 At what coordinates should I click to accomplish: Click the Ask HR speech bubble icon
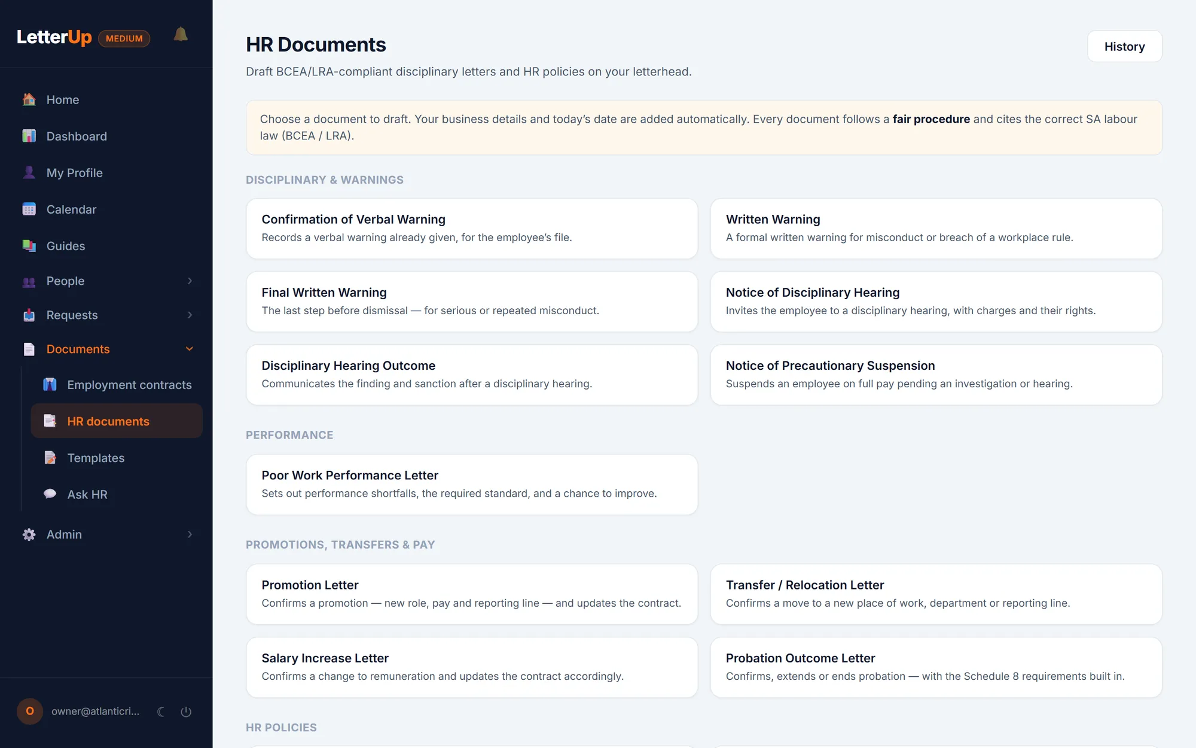[x=50, y=494]
